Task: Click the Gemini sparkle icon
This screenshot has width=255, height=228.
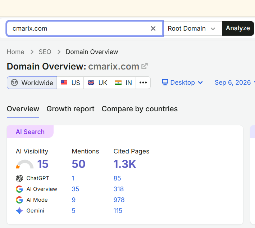Action: [x=19, y=211]
